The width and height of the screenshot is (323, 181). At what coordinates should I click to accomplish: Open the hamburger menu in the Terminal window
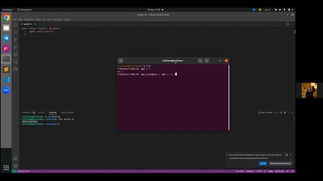(206, 61)
